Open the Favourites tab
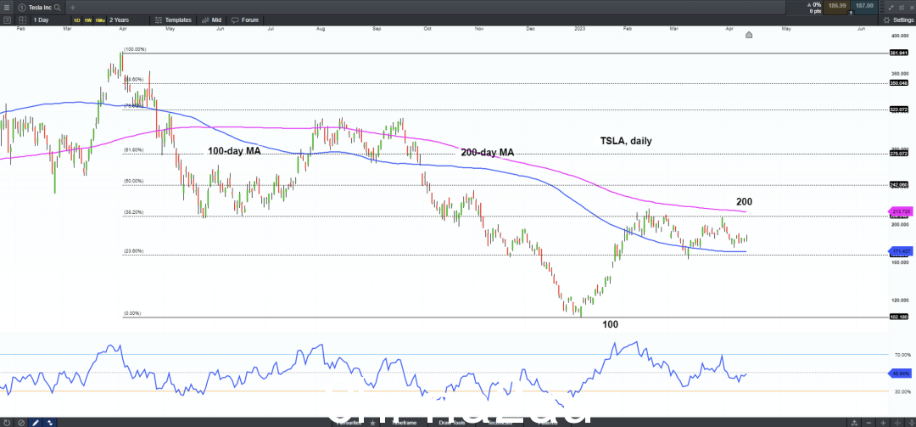The width and height of the screenshot is (916, 427). tap(349, 422)
